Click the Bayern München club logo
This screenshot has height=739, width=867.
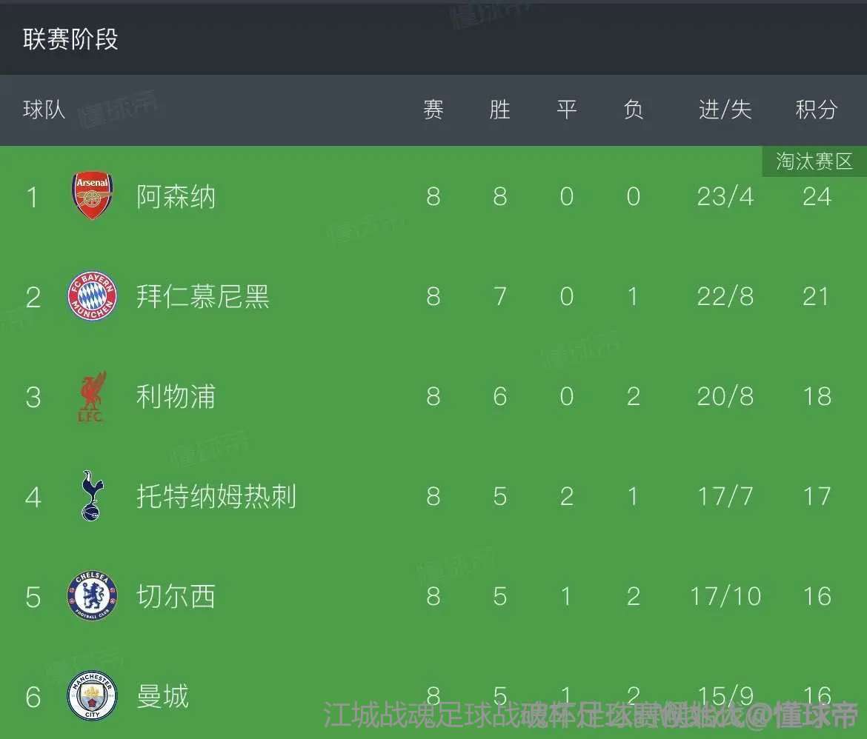pos(92,296)
